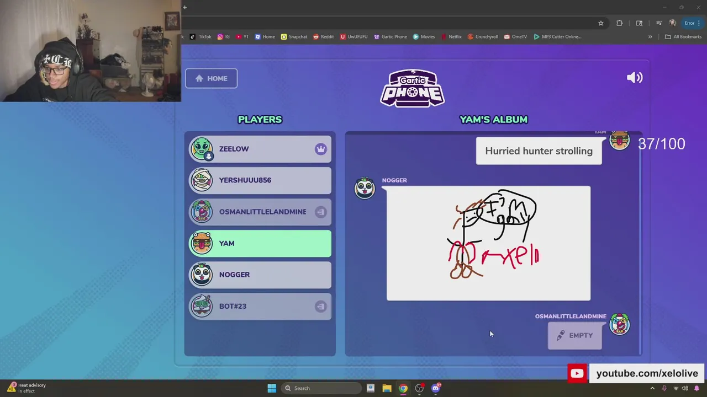Click the Gartic Phone logo
The width and height of the screenshot is (707, 397).
click(413, 88)
